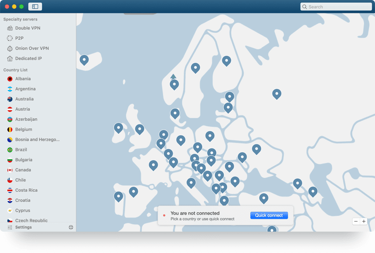375x253 pixels.
Task: Click the Finland server pin
Action: 226,61
